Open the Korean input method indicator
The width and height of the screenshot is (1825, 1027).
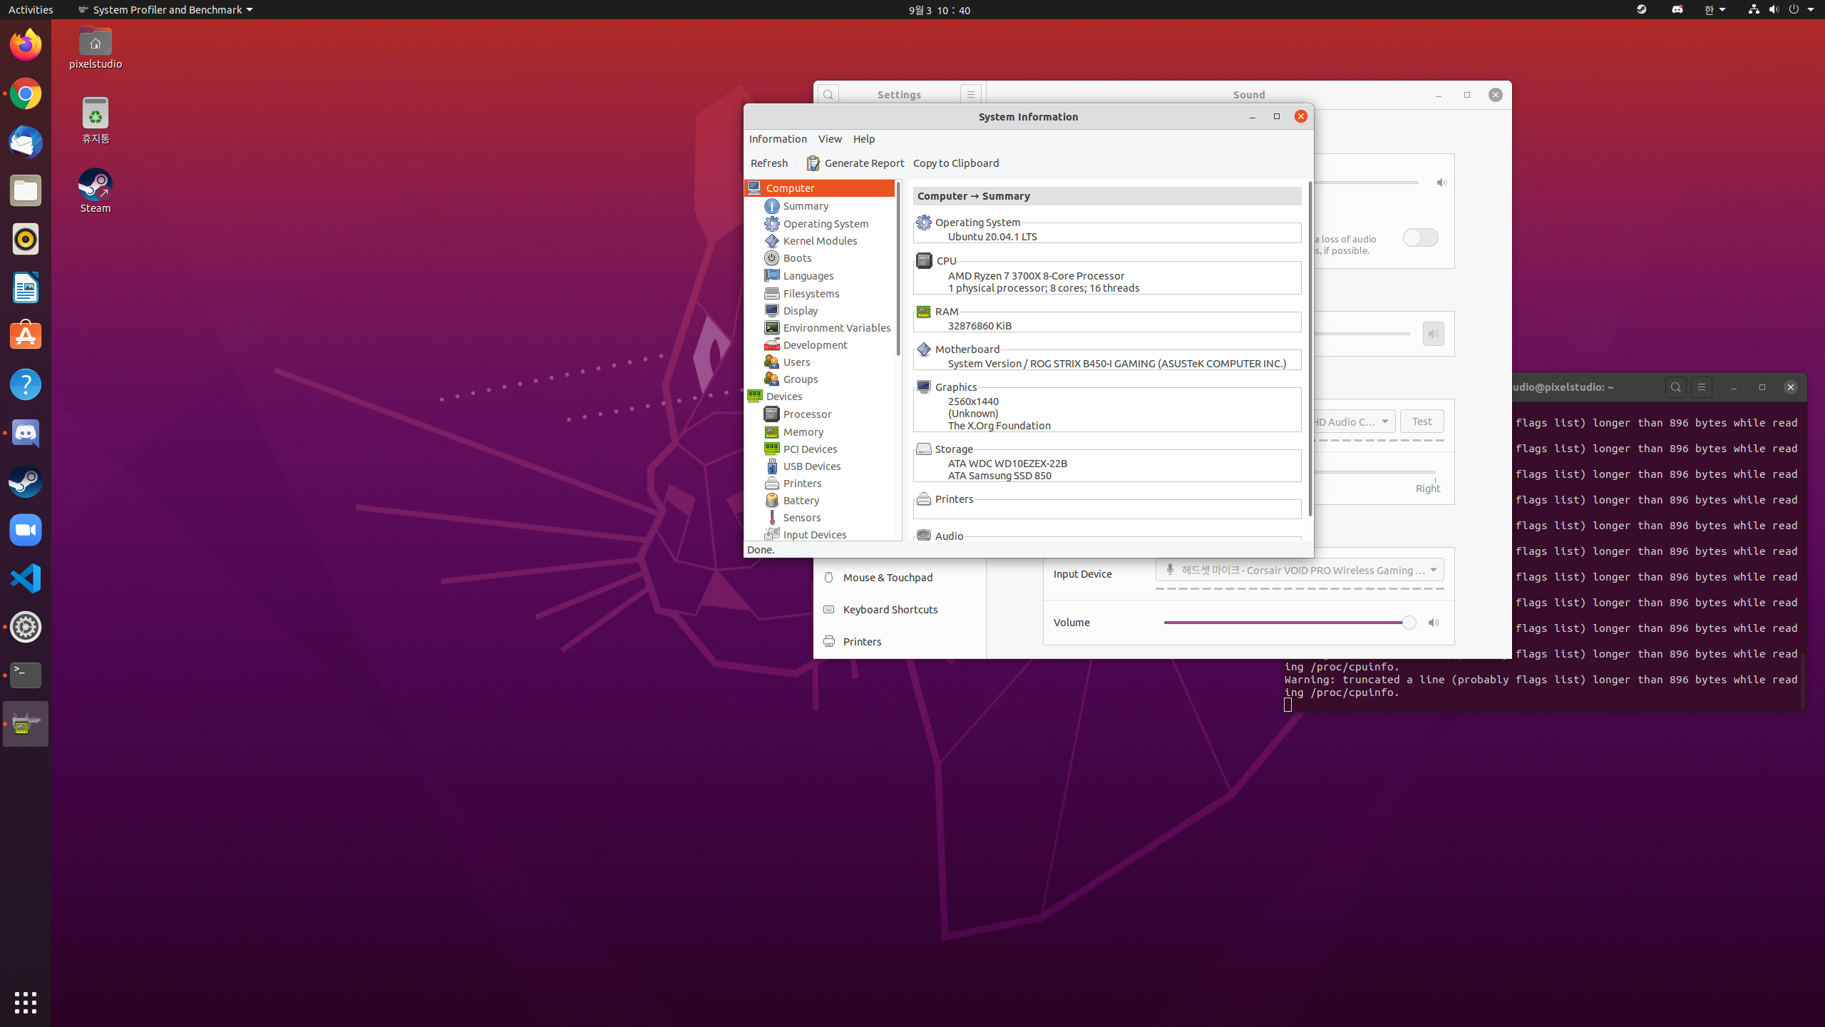coord(1715,10)
